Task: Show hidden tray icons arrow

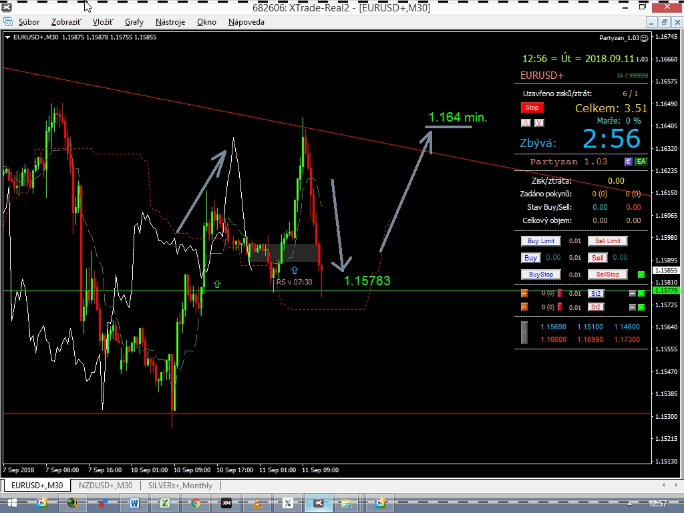Action: (629, 504)
